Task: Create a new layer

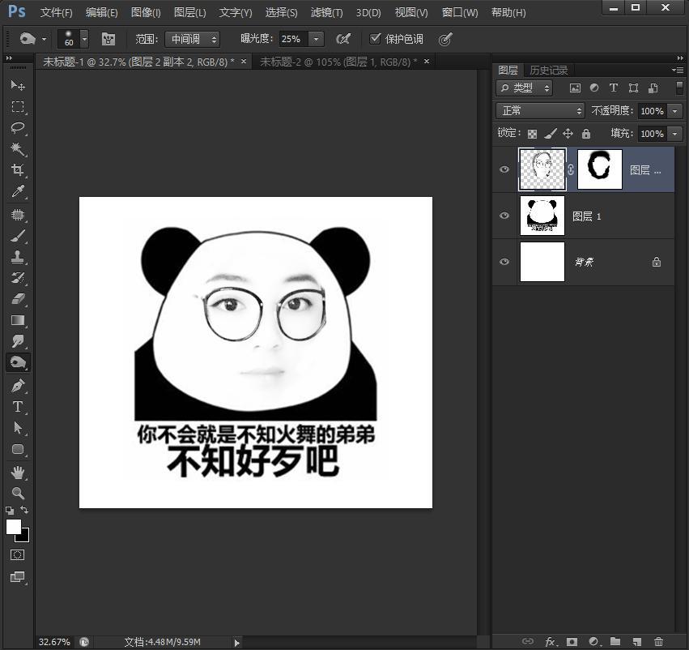Action: click(x=636, y=642)
